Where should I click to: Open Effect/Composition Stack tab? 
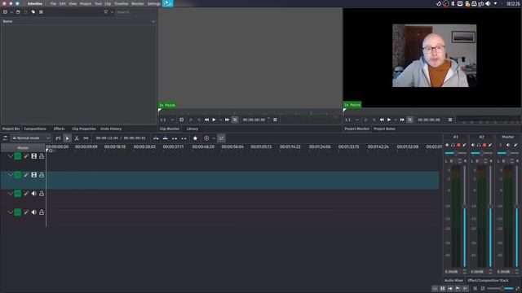tap(488, 280)
